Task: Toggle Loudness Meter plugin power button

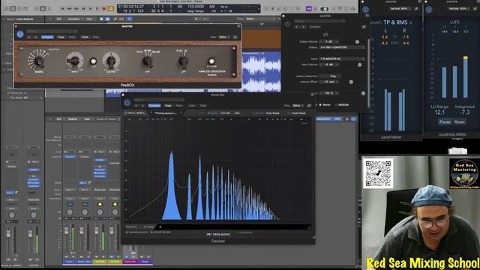Action: click(x=429, y=9)
